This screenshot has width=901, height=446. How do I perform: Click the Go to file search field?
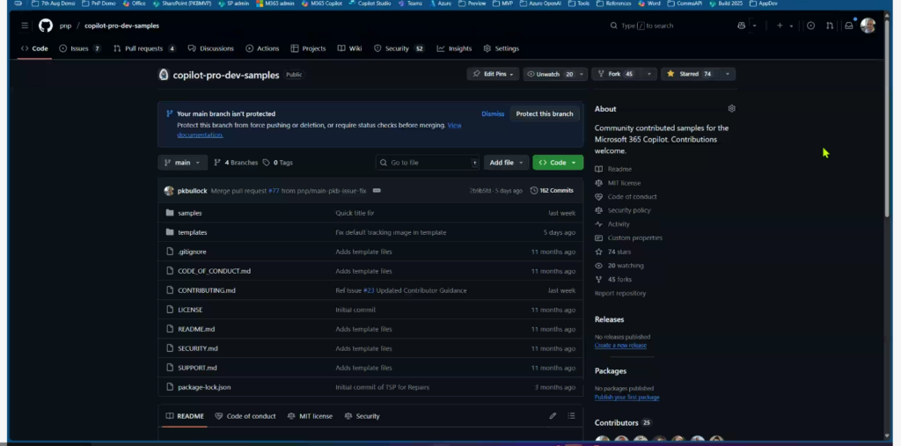pyautogui.click(x=429, y=163)
